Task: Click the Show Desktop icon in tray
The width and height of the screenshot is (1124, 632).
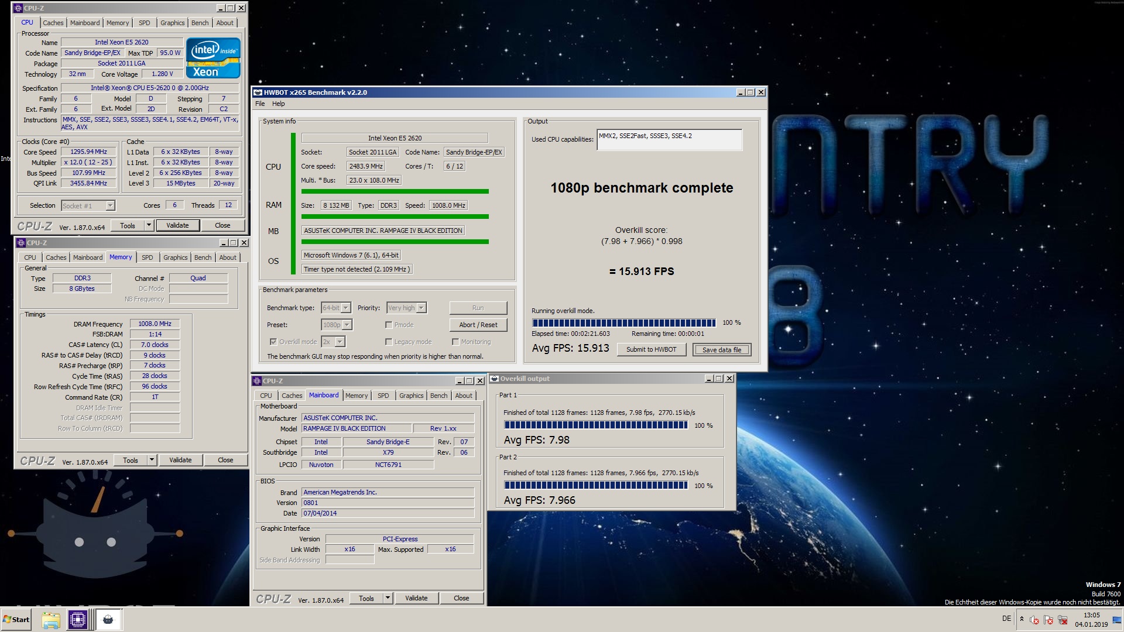Action: coord(1116,620)
